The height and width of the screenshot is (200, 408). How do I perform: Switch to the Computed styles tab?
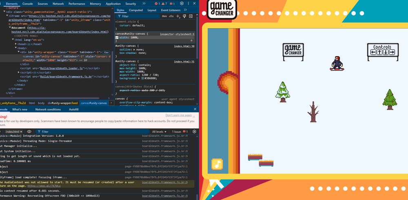pyautogui.click(x=136, y=10)
